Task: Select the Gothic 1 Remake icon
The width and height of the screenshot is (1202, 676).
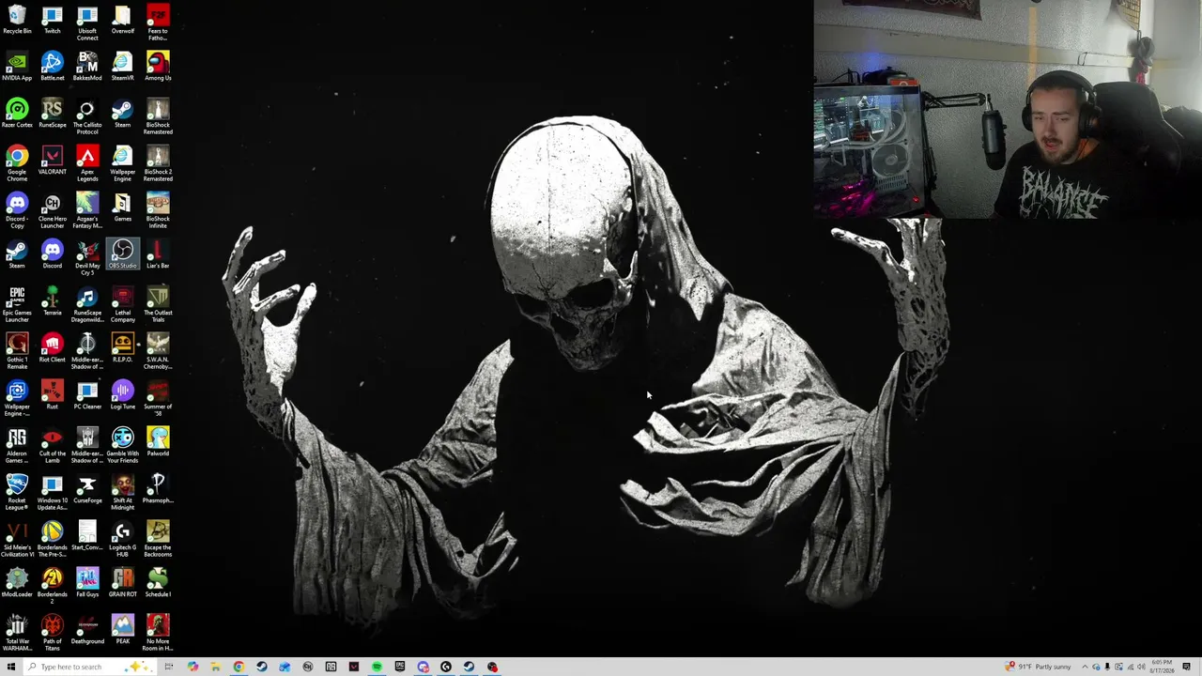Action: [x=17, y=352]
